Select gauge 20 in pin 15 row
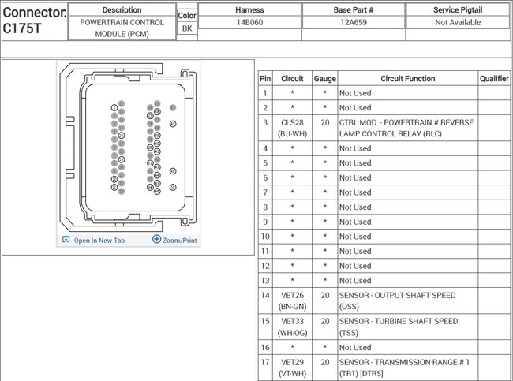The width and height of the screenshot is (513, 381). [x=325, y=322]
